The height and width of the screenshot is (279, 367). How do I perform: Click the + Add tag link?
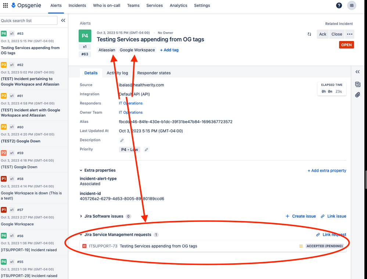[x=169, y=50]
